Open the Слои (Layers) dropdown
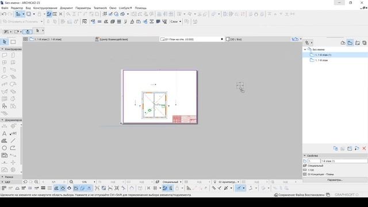368x207 pixels. [176, 22]
